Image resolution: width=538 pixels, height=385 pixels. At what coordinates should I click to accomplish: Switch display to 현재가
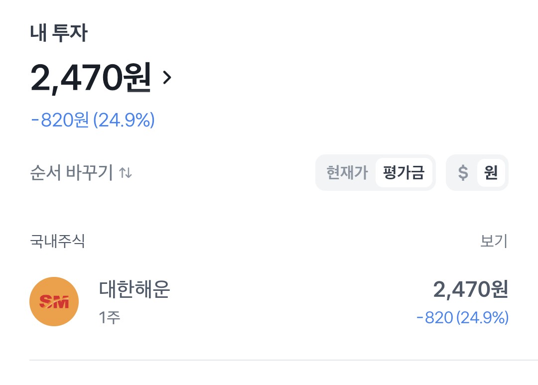(x=347, y=173)
